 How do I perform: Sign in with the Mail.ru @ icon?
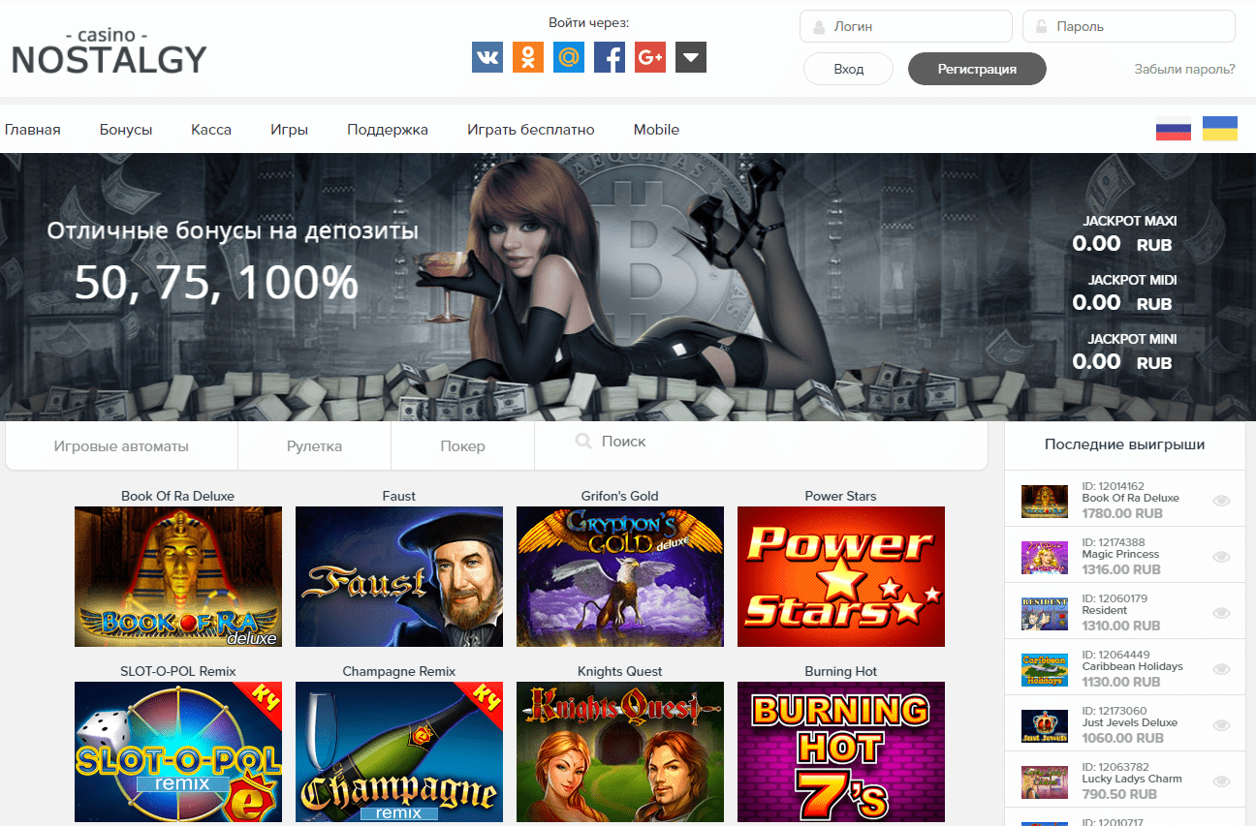[569, 57]
